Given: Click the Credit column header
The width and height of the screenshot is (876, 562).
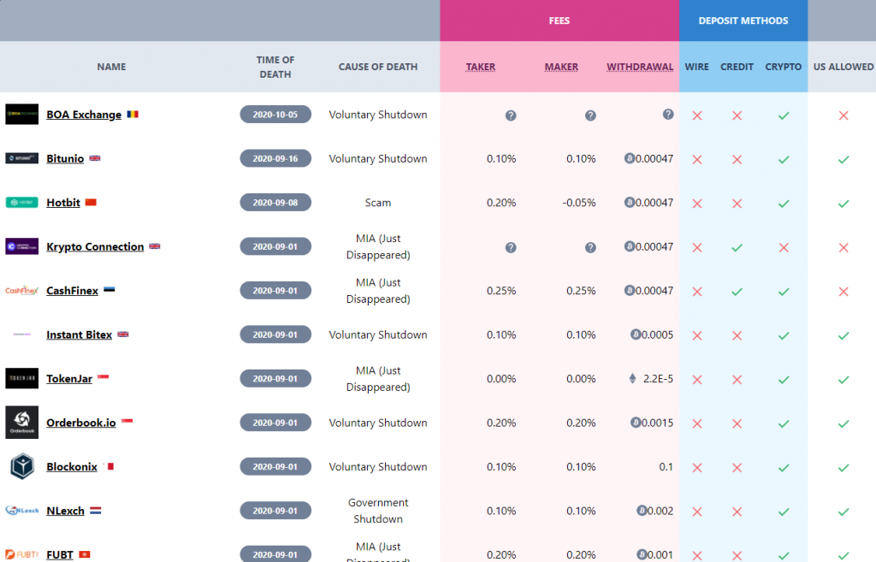Looking at the screenshot, I should [x=737, y=67].
